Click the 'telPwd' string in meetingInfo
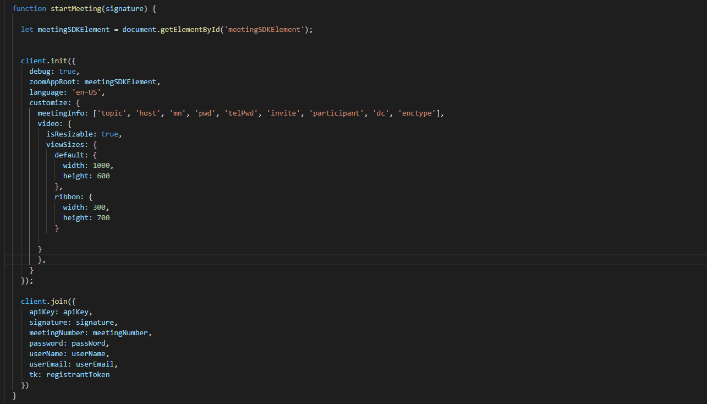The image size is (707, 404). (x=240, y=113)
